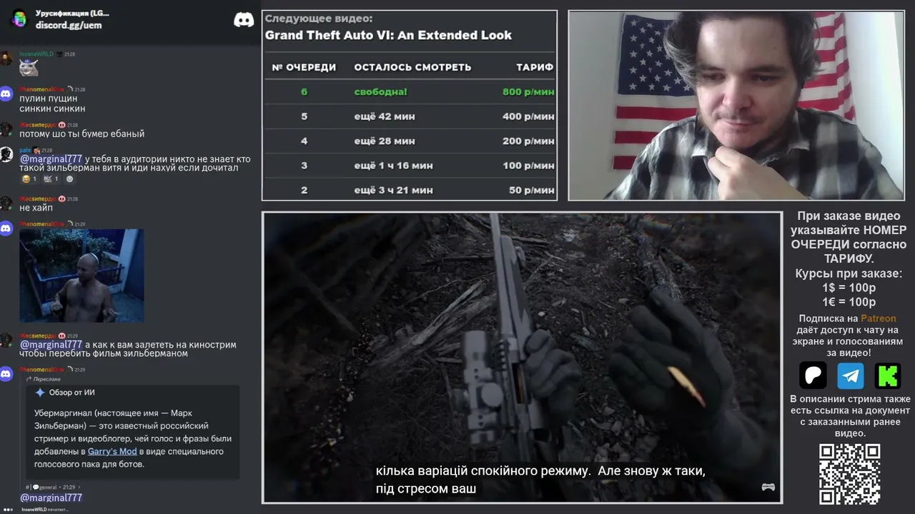Click the "ещё 42 мин" queue cell
Viewport: 915px width, 514px height.
pos(385,116)
